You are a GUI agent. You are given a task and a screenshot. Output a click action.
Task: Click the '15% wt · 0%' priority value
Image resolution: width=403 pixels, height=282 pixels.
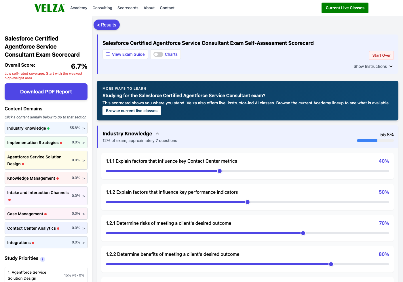click(x=74, y=275)
